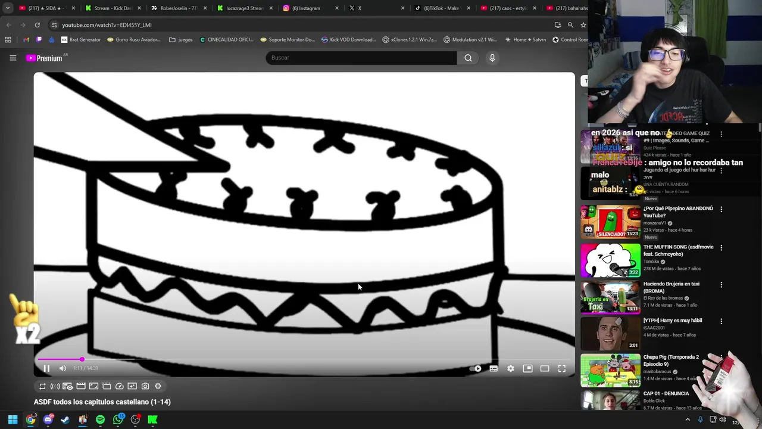Start voice search with microphone
762x429 pixels.
(492, 58)
